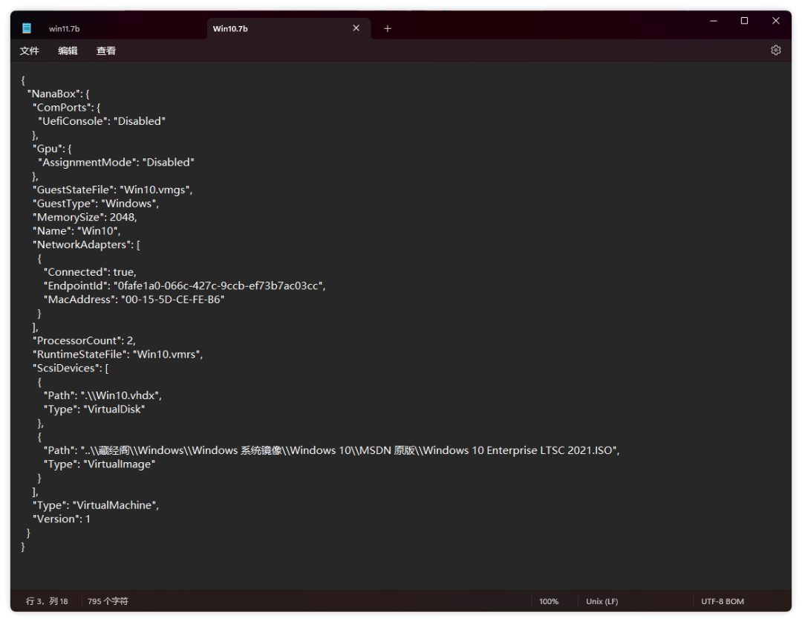Close the Notepad window

[775, 22]
